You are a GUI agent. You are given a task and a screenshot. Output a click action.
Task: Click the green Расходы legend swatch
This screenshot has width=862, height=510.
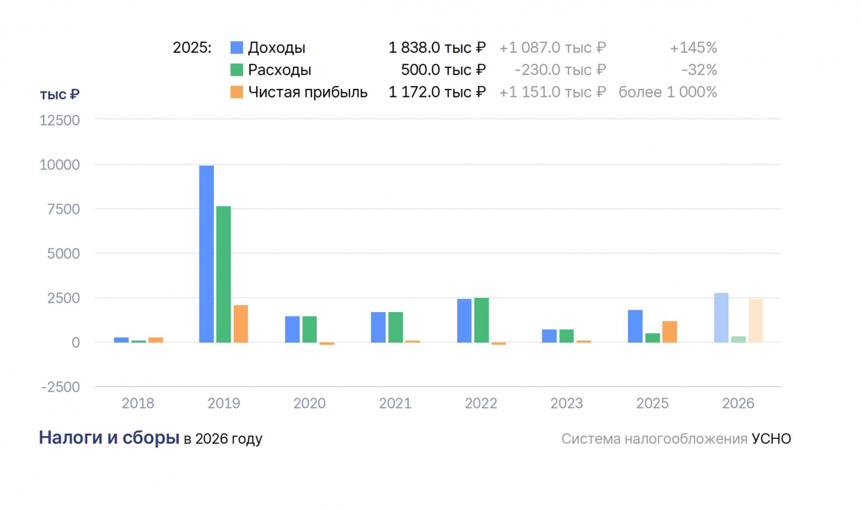point(237,70)
